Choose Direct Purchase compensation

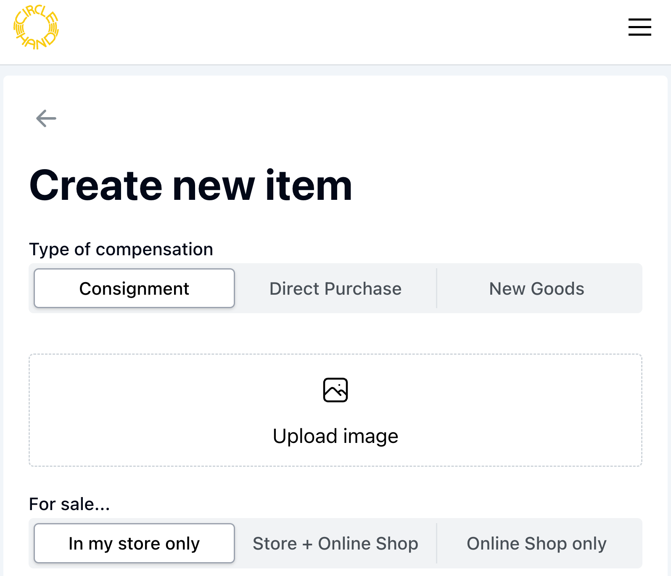tap(335, 288)
